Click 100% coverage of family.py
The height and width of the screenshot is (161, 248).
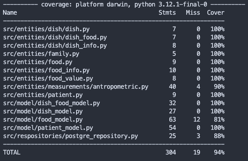217,54
